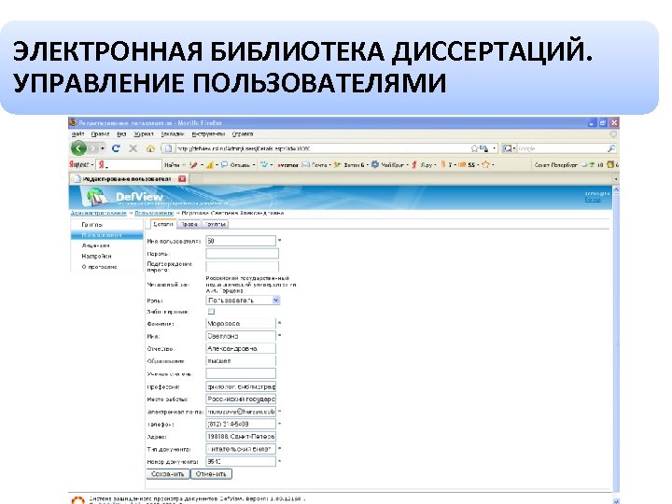This screenshot has height=504, width=672.
Task: Open the tab list dropdown arrow
Action: click(616, 178)
